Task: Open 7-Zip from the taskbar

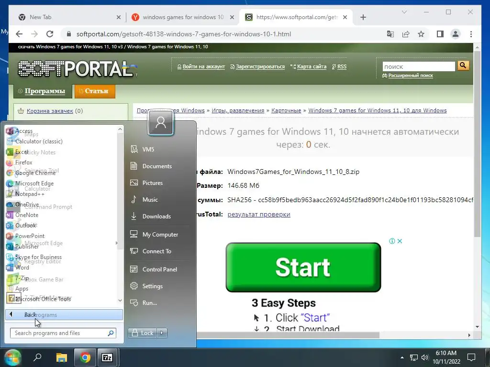Action: pyautogui.click(x=107, y=357)
